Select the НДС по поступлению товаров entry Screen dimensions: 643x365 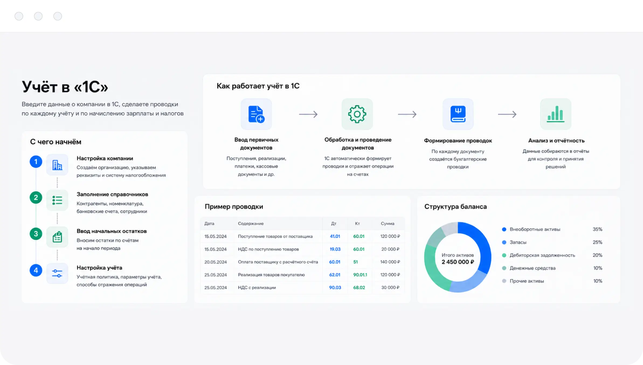pos(268,249)
